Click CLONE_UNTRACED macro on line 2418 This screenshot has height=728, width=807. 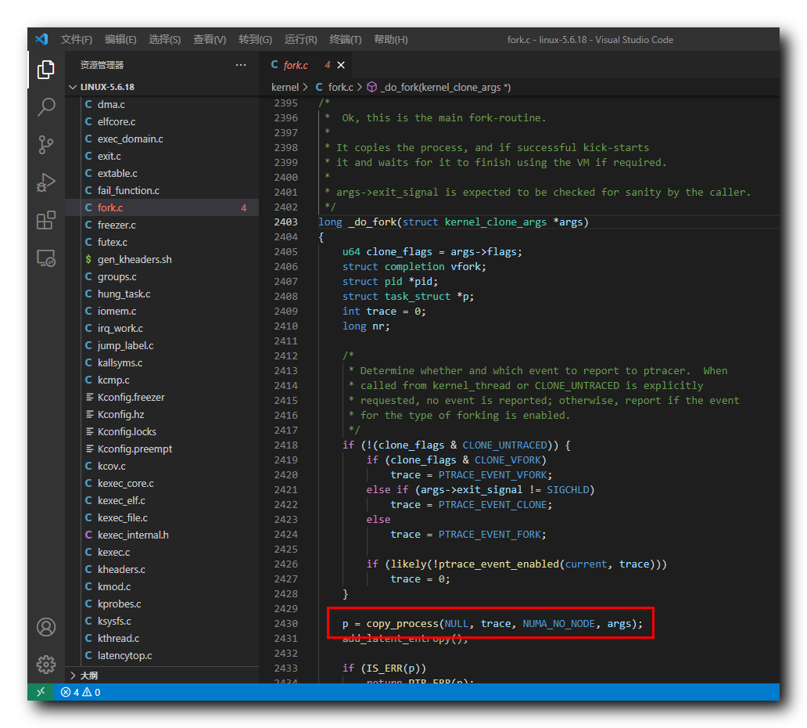pos(504,445)
